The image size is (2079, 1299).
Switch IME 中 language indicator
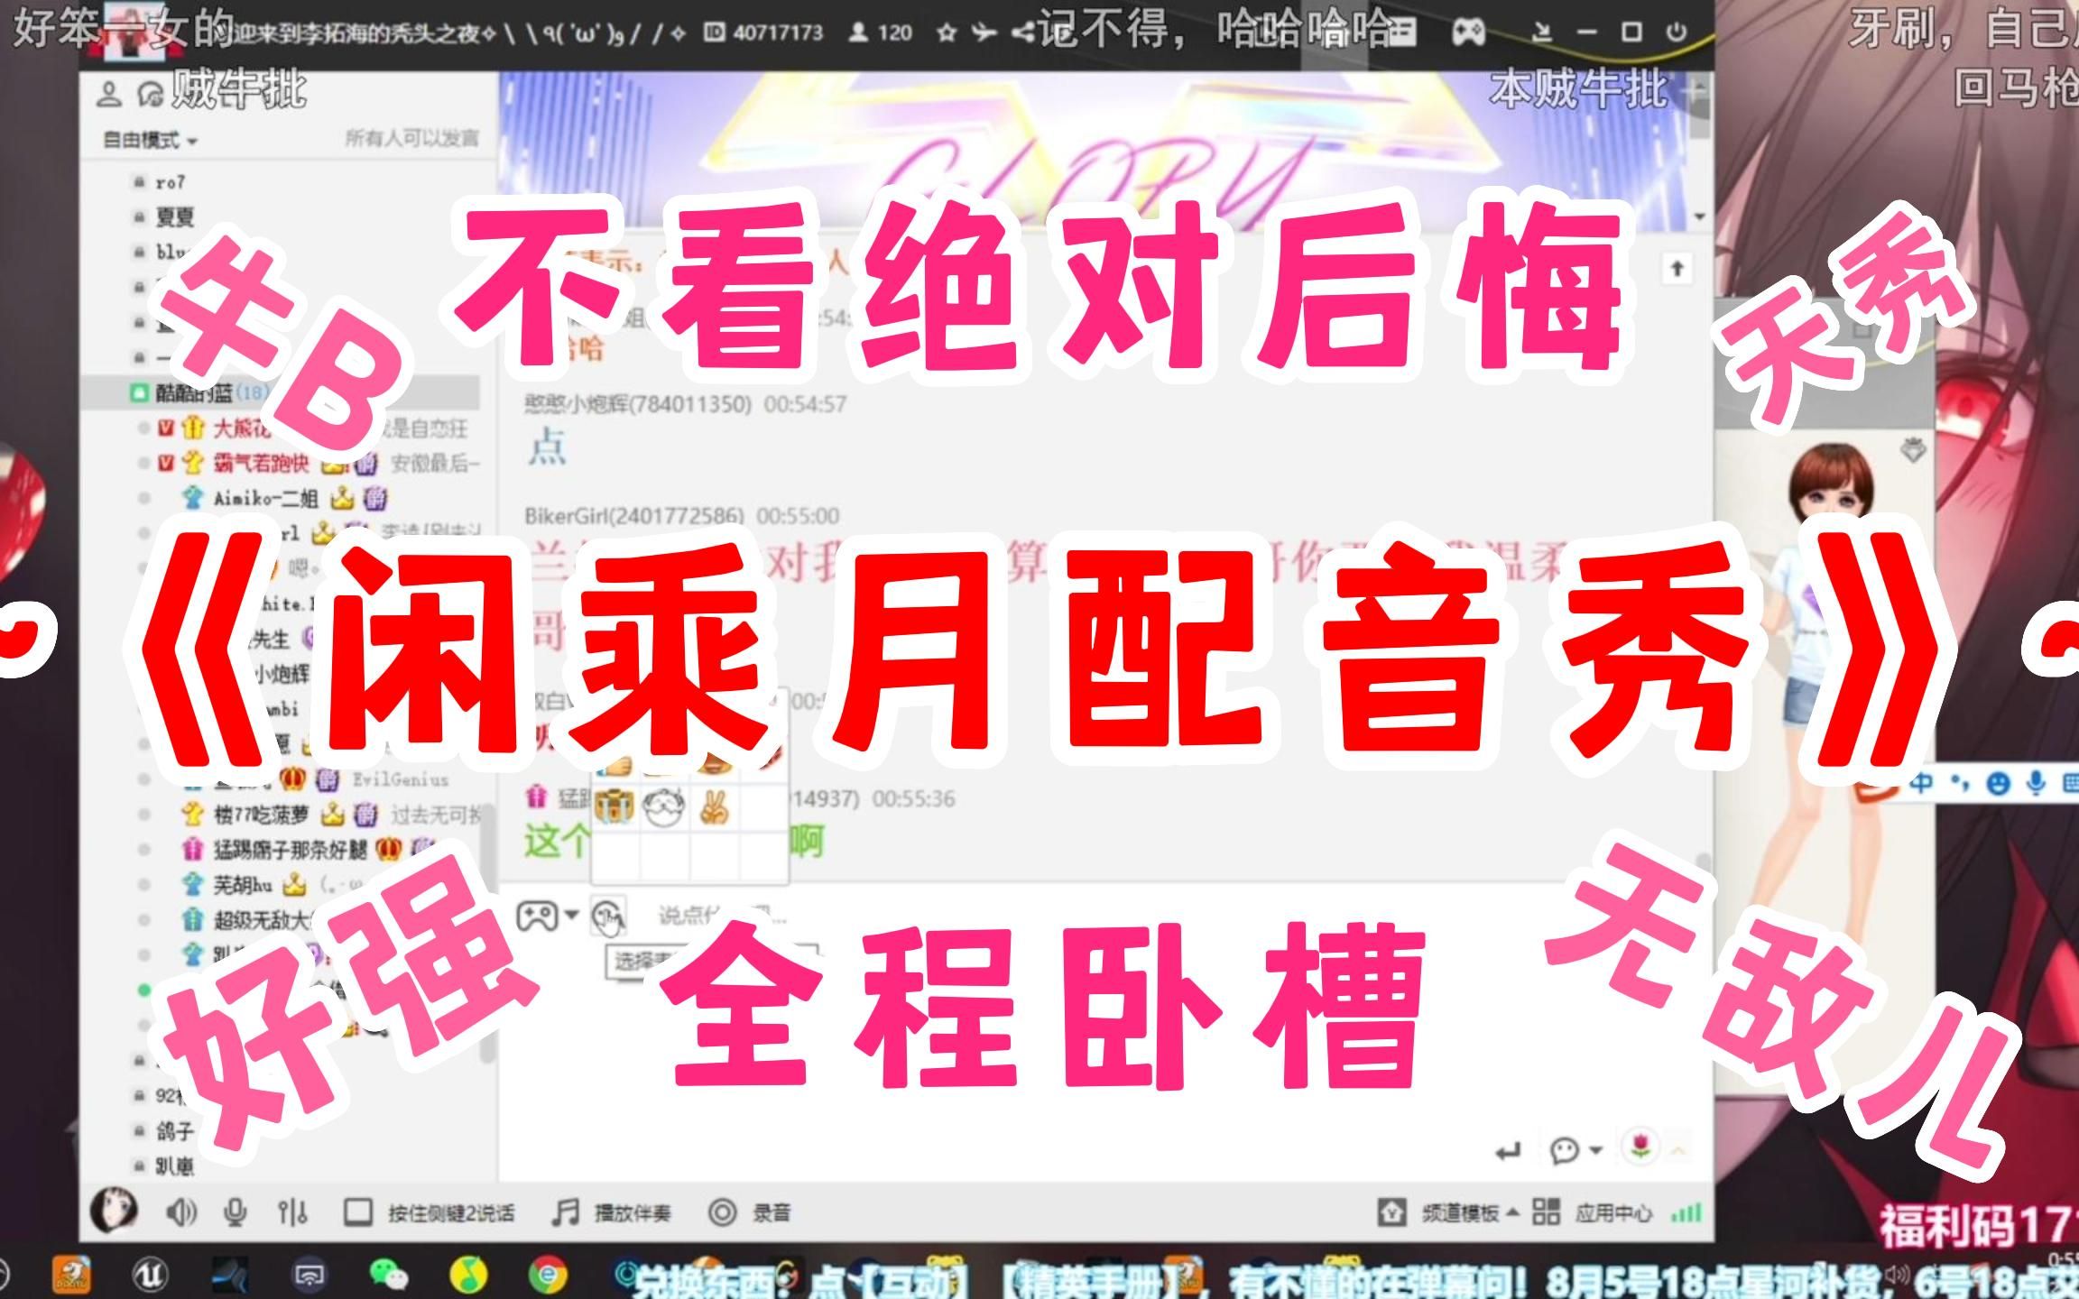1921,783
